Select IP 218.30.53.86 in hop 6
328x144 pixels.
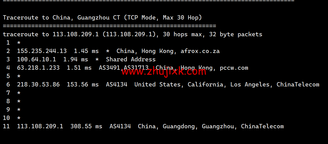(38, 85)
